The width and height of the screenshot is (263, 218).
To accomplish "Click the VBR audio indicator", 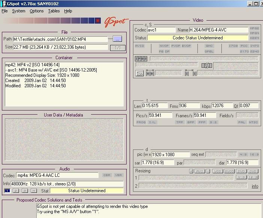I will 118,175.
